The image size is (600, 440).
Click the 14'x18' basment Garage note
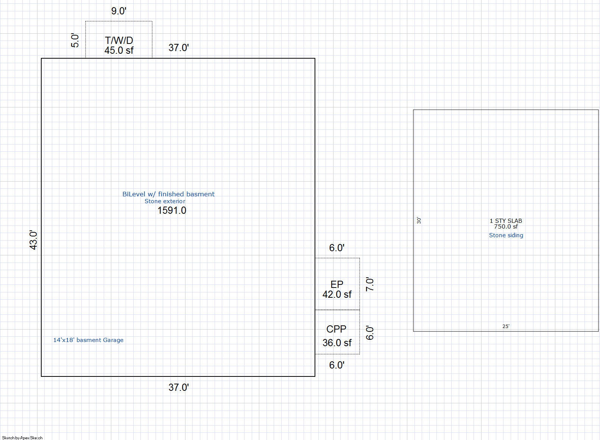[x=88, y=340]
